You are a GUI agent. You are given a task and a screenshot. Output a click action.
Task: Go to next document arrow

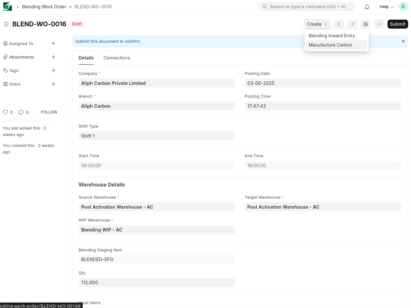coord(352,24)
